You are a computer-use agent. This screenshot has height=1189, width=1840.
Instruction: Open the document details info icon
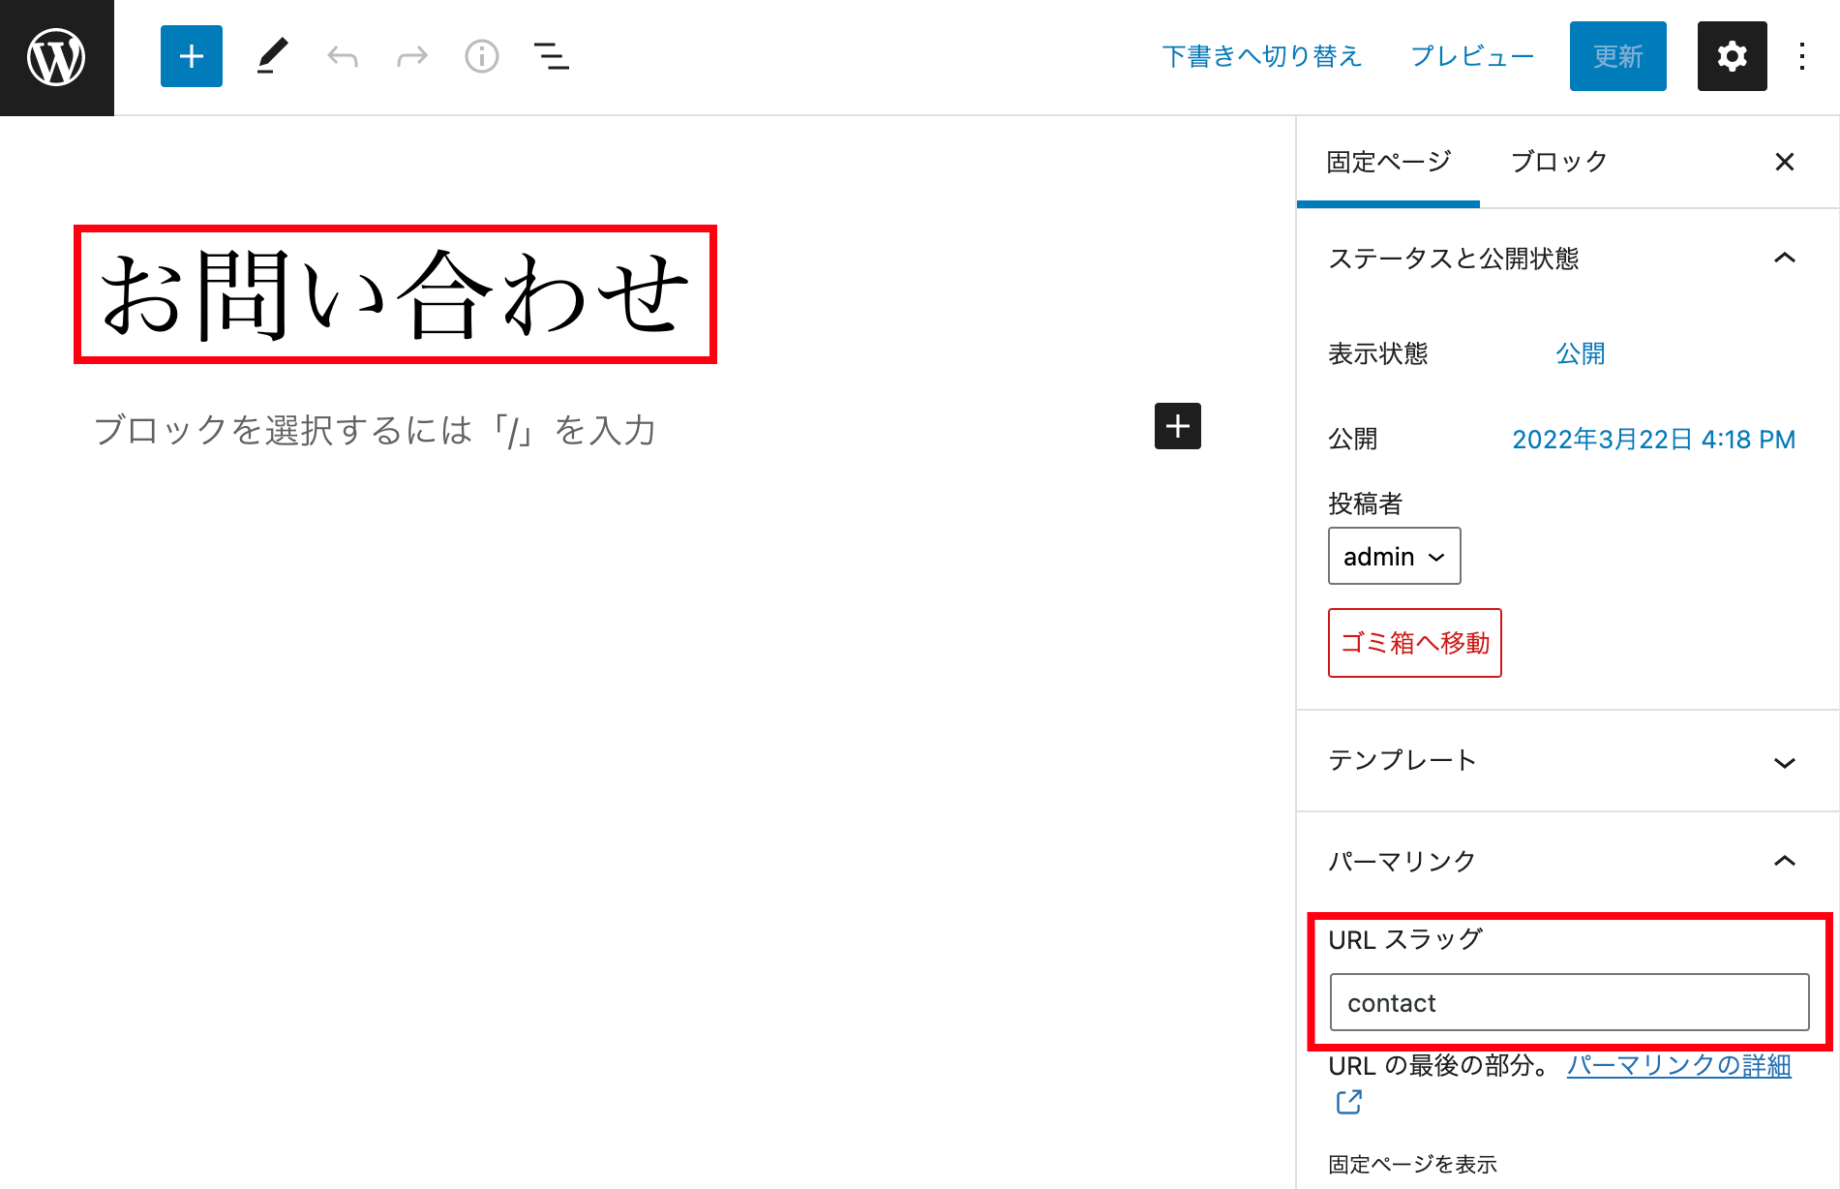[x=482, y=56]
